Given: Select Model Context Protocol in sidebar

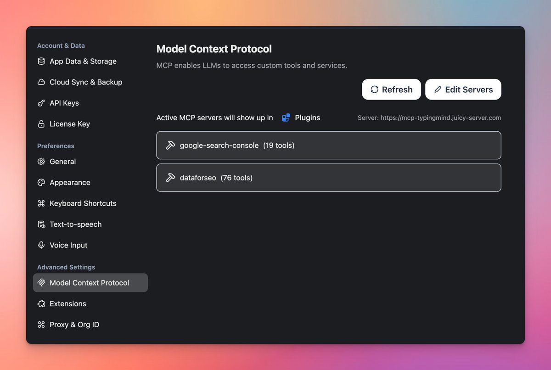Looking at the screenshot, I should click(90, 283).
